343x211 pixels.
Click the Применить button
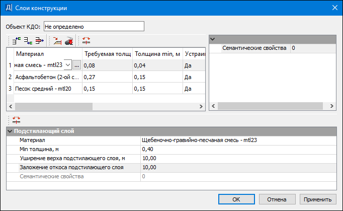click(x=318, y=199)
